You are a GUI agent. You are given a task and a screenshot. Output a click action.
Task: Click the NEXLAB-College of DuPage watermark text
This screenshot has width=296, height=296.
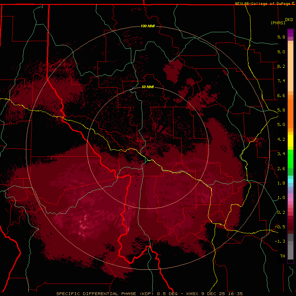coord(263,4)
